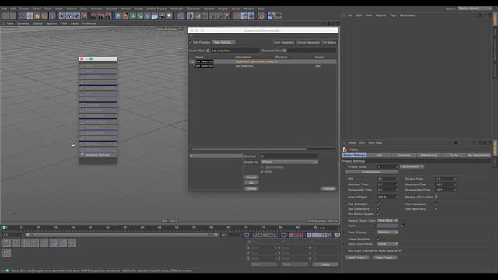This screenshot has height=280, width=498.
Task: Click the New Palette button
Action: tap(223, 42)
